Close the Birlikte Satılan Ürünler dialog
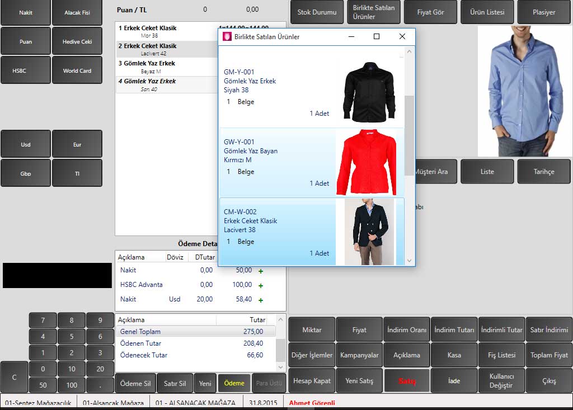This screenshot has width=573, height=410. [x=402, y=36]
